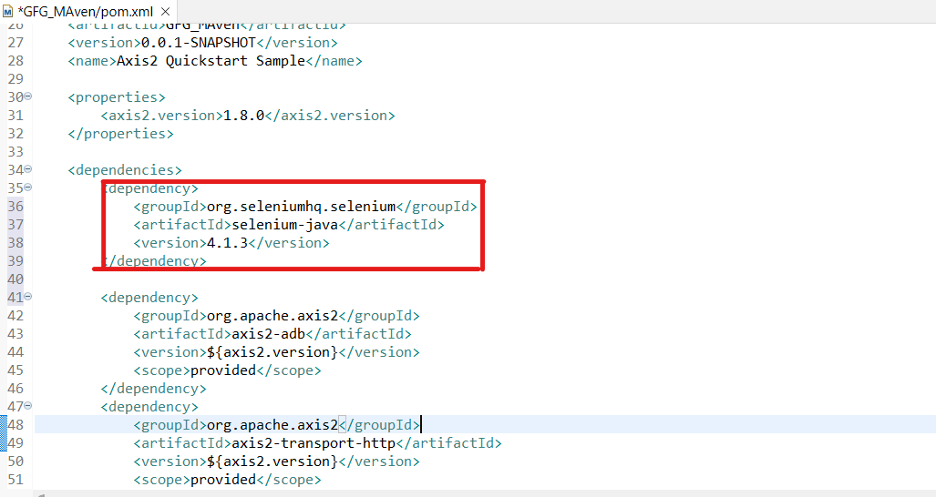Viewport: 936px width, 497px height.
Task: Collapse the properties element fold marker at line 30
Action: coord(28,96)
